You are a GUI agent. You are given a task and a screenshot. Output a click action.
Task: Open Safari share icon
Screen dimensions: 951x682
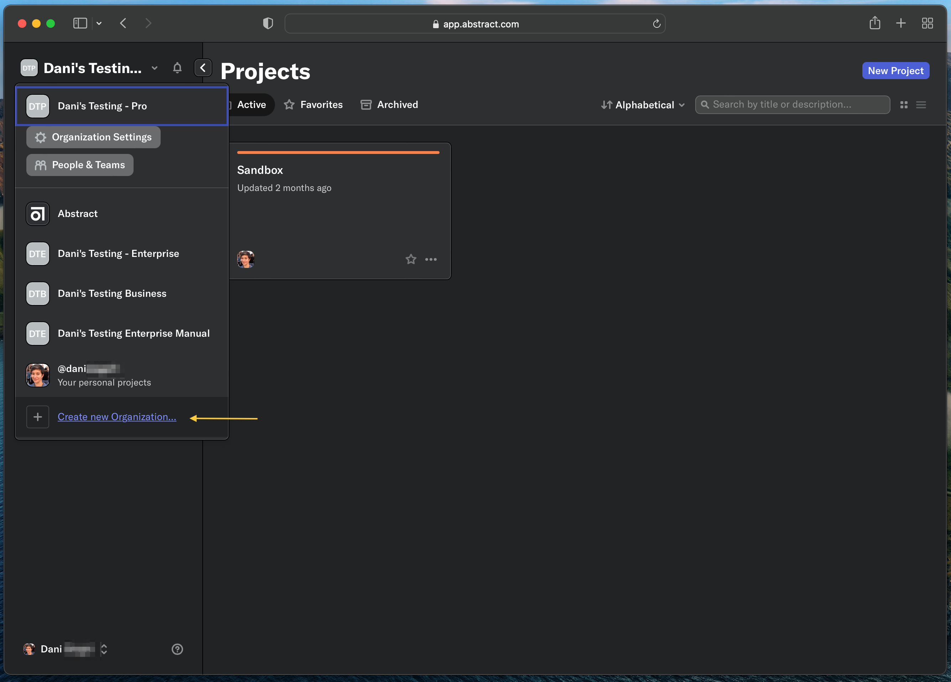pyautogui.click(x=875, y=23)
